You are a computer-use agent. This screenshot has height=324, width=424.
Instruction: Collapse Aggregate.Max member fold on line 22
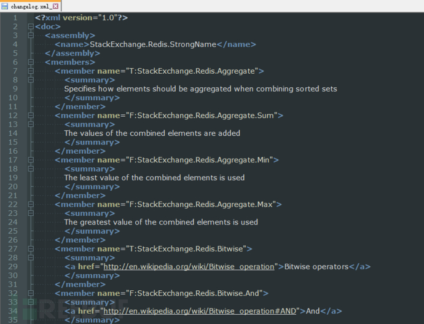click(31, 205)
